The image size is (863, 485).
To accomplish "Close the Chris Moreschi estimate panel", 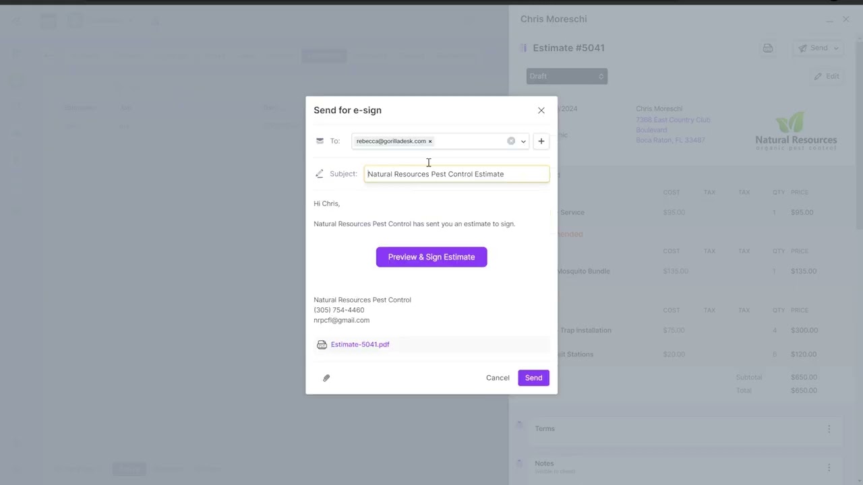I will (846, 20).
